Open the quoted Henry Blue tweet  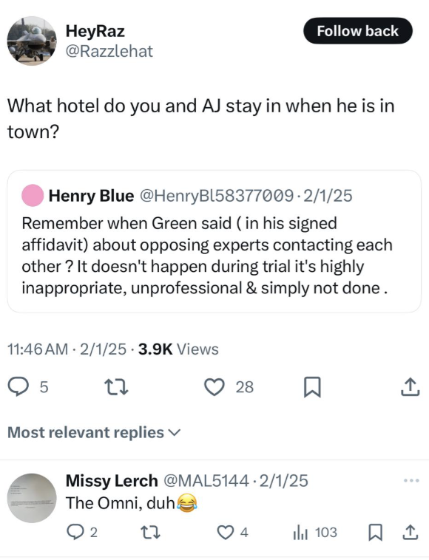click(214, 242)
